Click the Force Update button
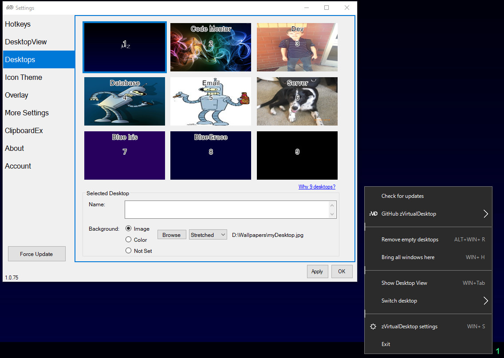The height and width of the screenshot is (358, 504). (x=37, y=254)
